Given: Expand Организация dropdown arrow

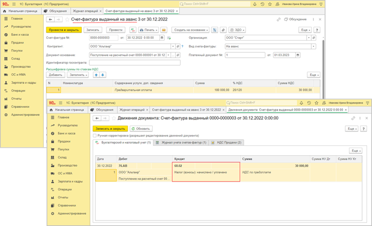Looking at the screenshot, I should pyautogui.click(x=309, y=38).
